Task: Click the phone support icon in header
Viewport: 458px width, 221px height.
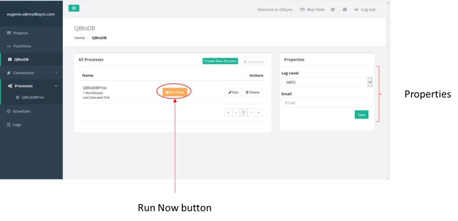Action: 345,9
